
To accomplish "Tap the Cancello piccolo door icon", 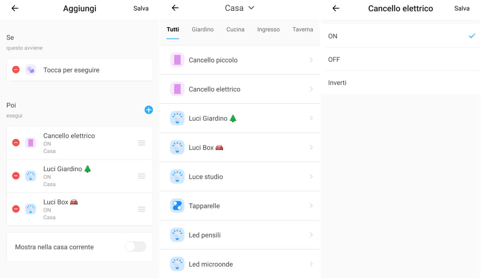I will (x=177, y=60).
